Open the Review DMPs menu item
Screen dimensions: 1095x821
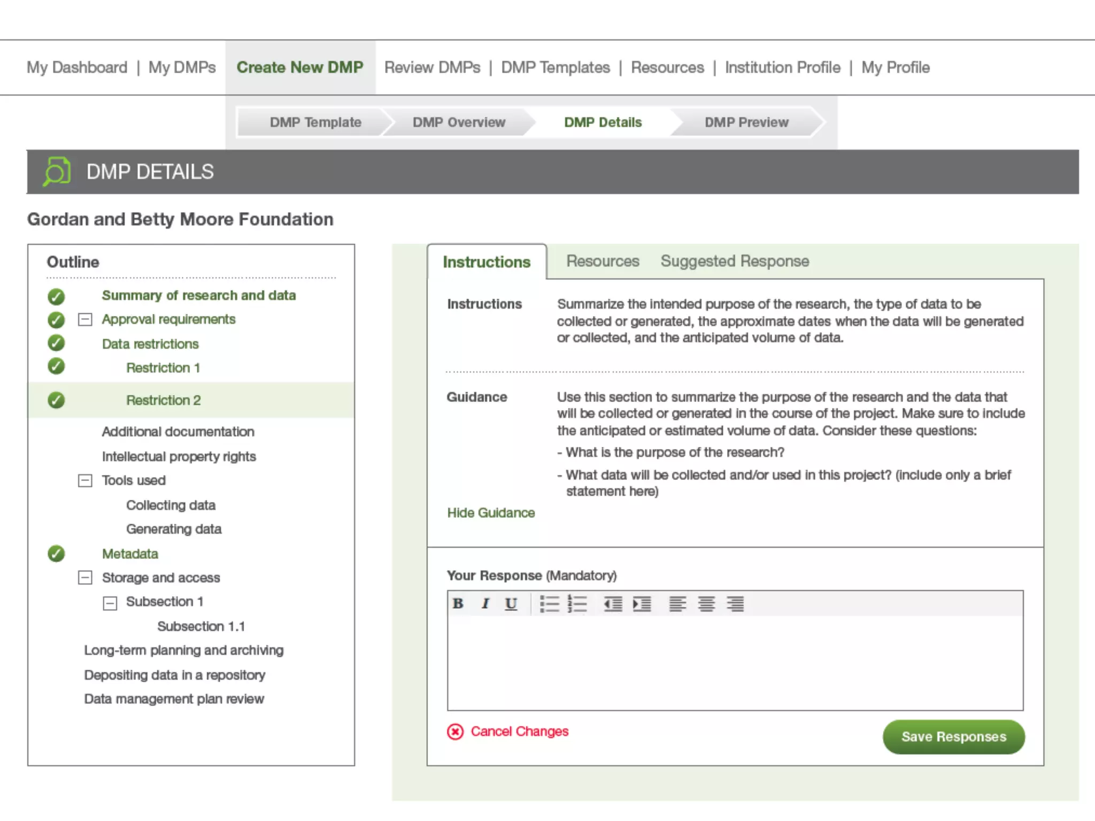(432, 67)
